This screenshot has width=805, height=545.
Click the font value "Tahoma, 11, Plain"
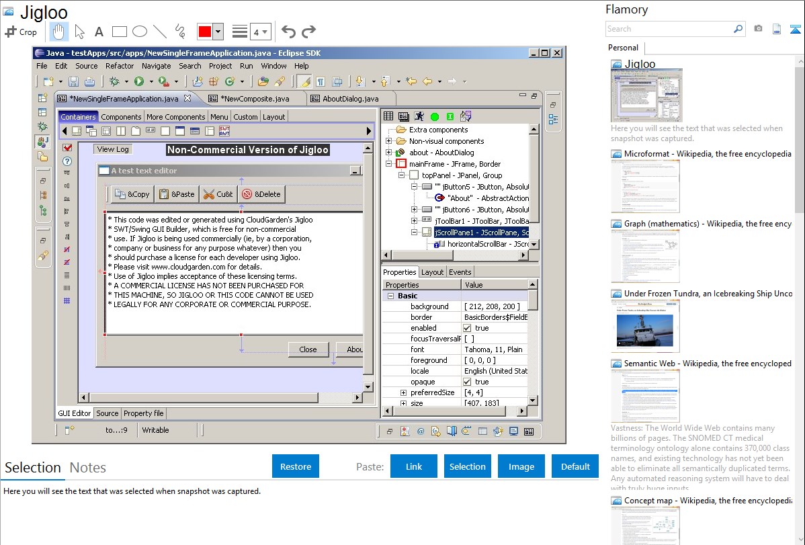(493, 349)
